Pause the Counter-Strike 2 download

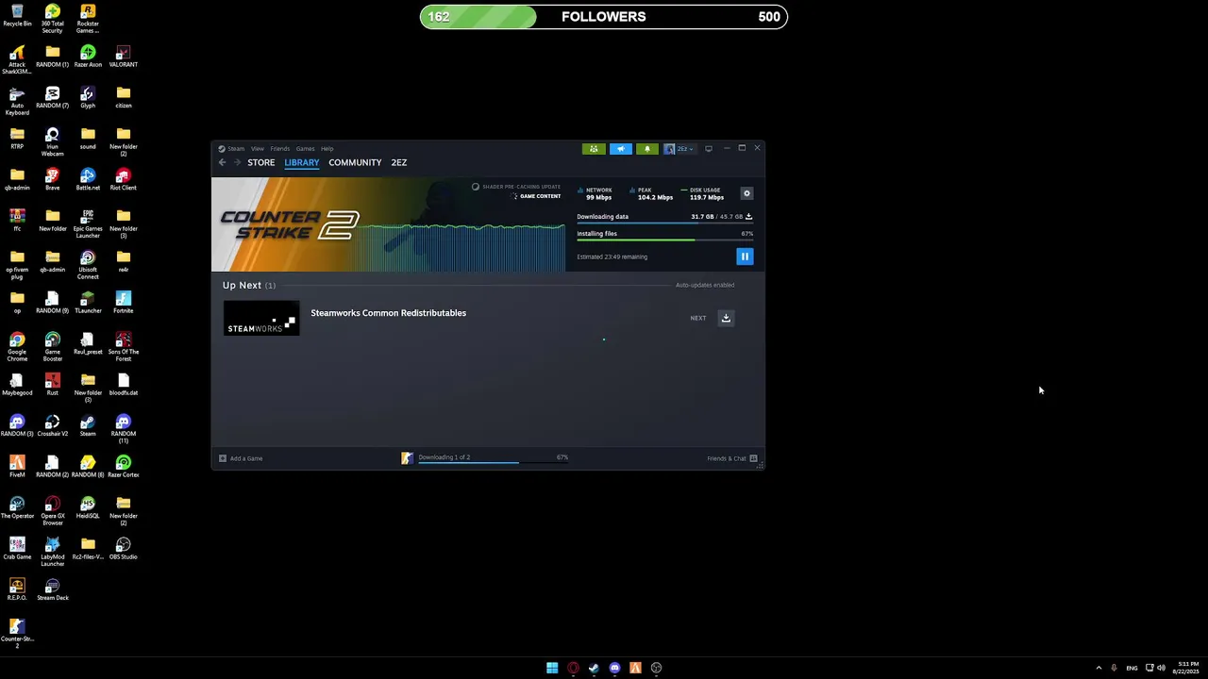[x=745, y=257]
